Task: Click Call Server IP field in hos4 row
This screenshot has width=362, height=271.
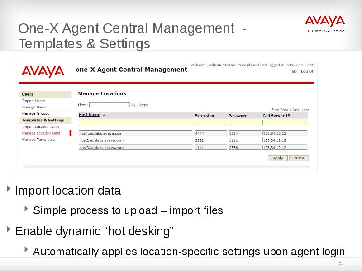Action: (285, 133)
